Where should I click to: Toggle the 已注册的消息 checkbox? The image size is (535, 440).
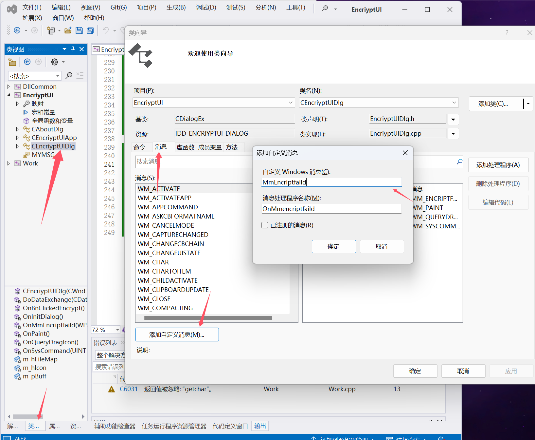tap(265, 225)
